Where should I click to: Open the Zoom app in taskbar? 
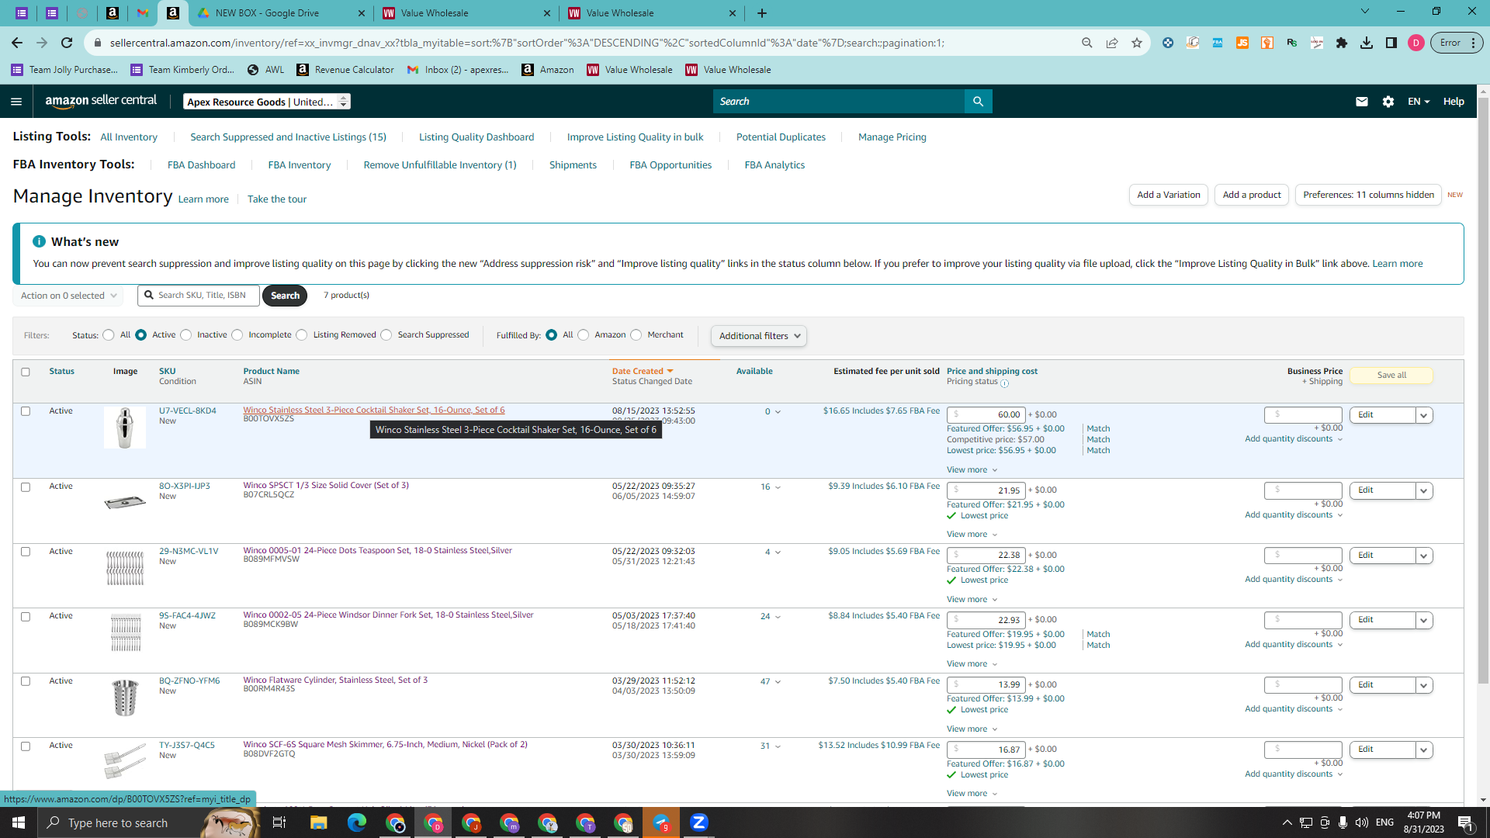pyautogui.click(x=699, y=822)
